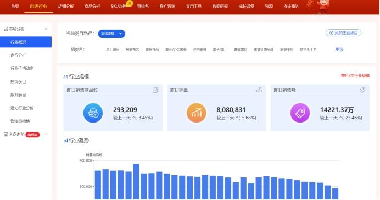Select 行业概况 in the sidebar
Image resolution: width=380 pixels, height=200 pixels.
pyautogui.click(x=26, y=42)
